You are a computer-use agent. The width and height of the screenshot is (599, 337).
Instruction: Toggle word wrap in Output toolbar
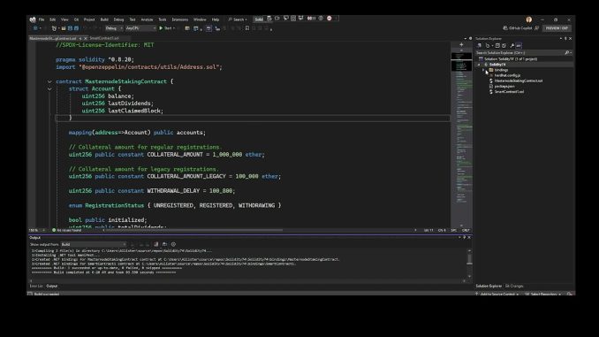click(164, 244)
